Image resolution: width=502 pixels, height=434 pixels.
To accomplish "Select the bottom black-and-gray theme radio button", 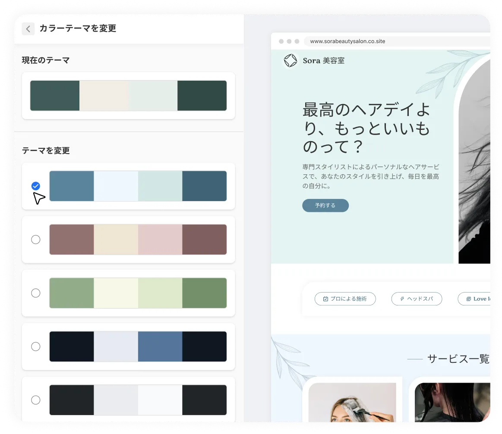I will tap(36, 400).
